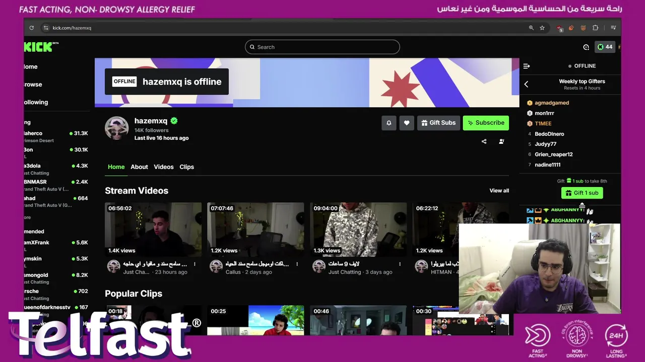645x362 pixels.
Task: Open Judyy77 in top gifters
Action: tap(545, 144)
